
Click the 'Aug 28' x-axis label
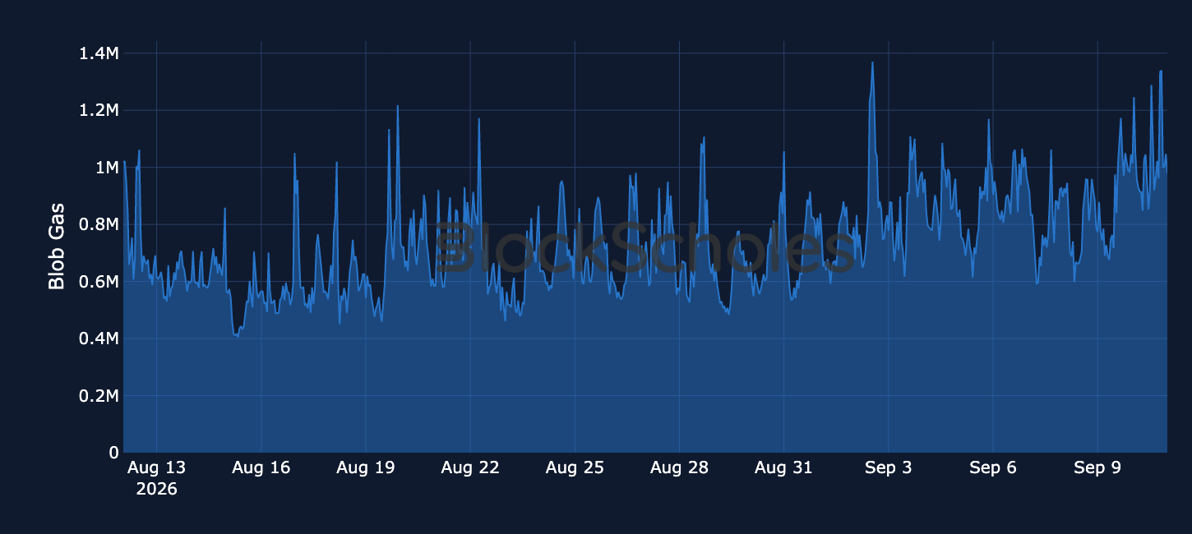coord(679,467)
